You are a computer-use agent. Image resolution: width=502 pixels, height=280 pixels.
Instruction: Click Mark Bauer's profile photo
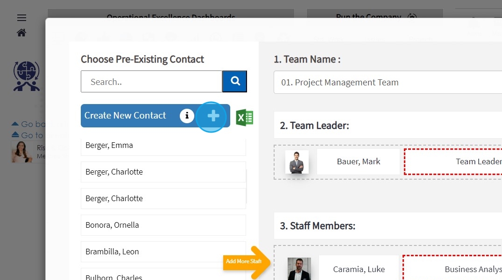tap(297, 162)
